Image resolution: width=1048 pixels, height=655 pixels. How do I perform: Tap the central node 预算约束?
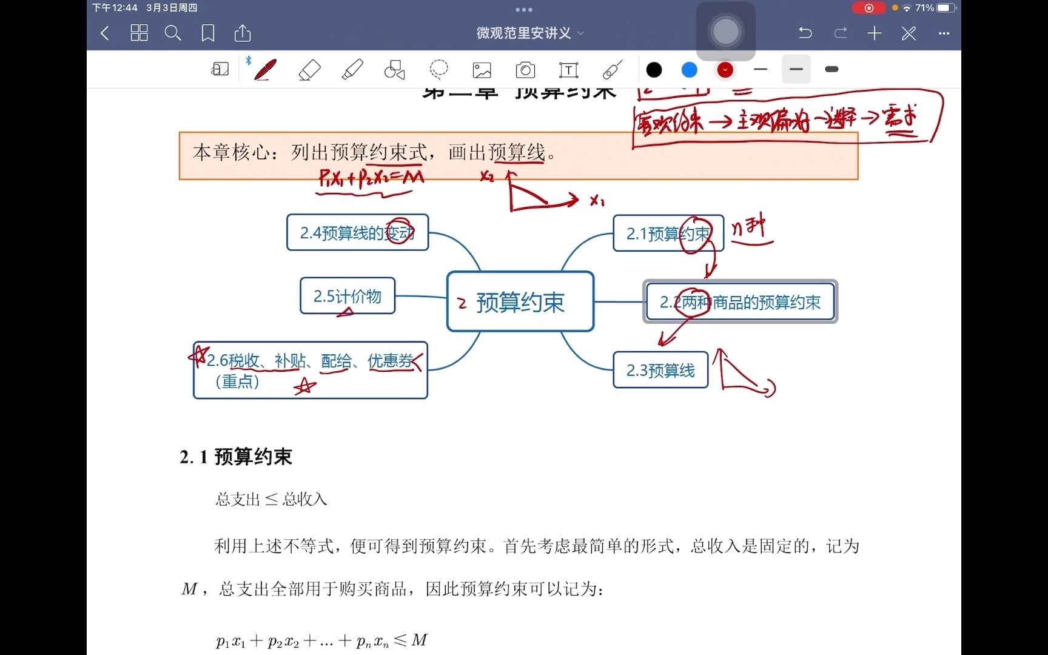tap(520, 301)
